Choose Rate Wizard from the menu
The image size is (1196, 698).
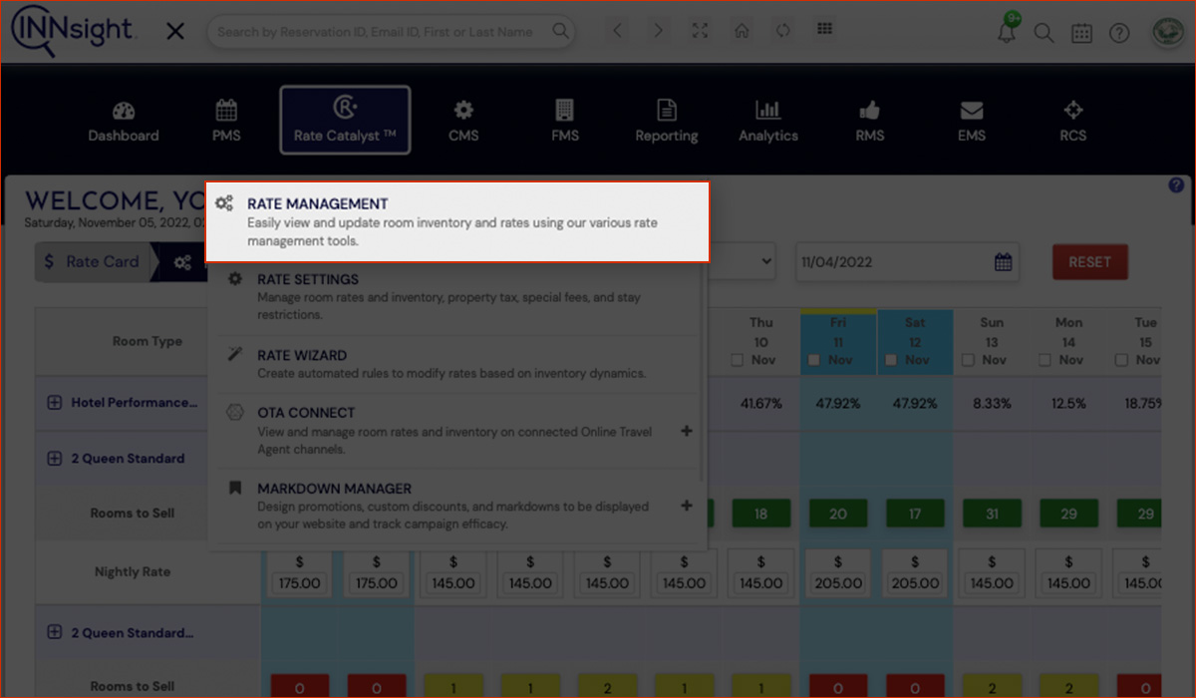456,364
